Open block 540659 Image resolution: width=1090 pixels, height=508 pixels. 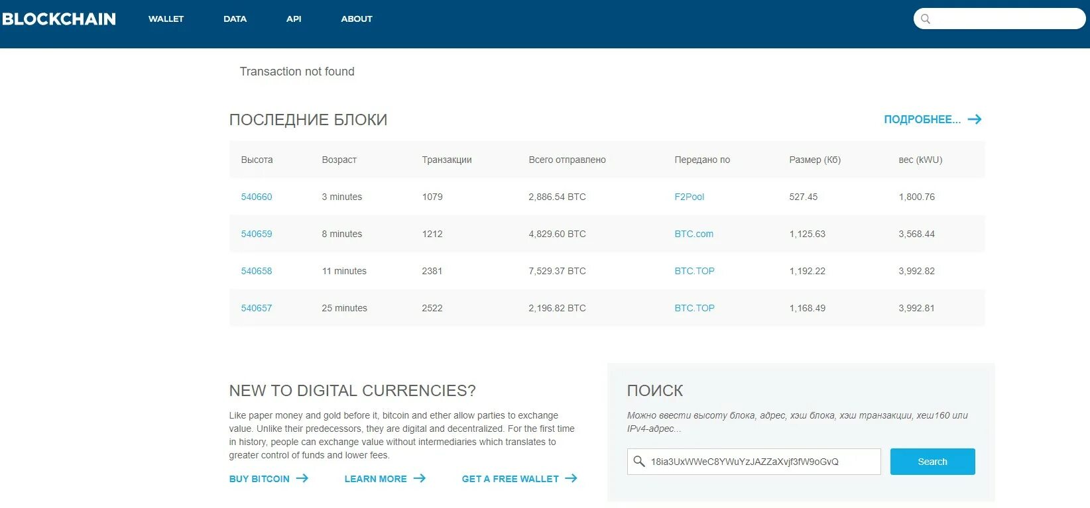[257, 234]
